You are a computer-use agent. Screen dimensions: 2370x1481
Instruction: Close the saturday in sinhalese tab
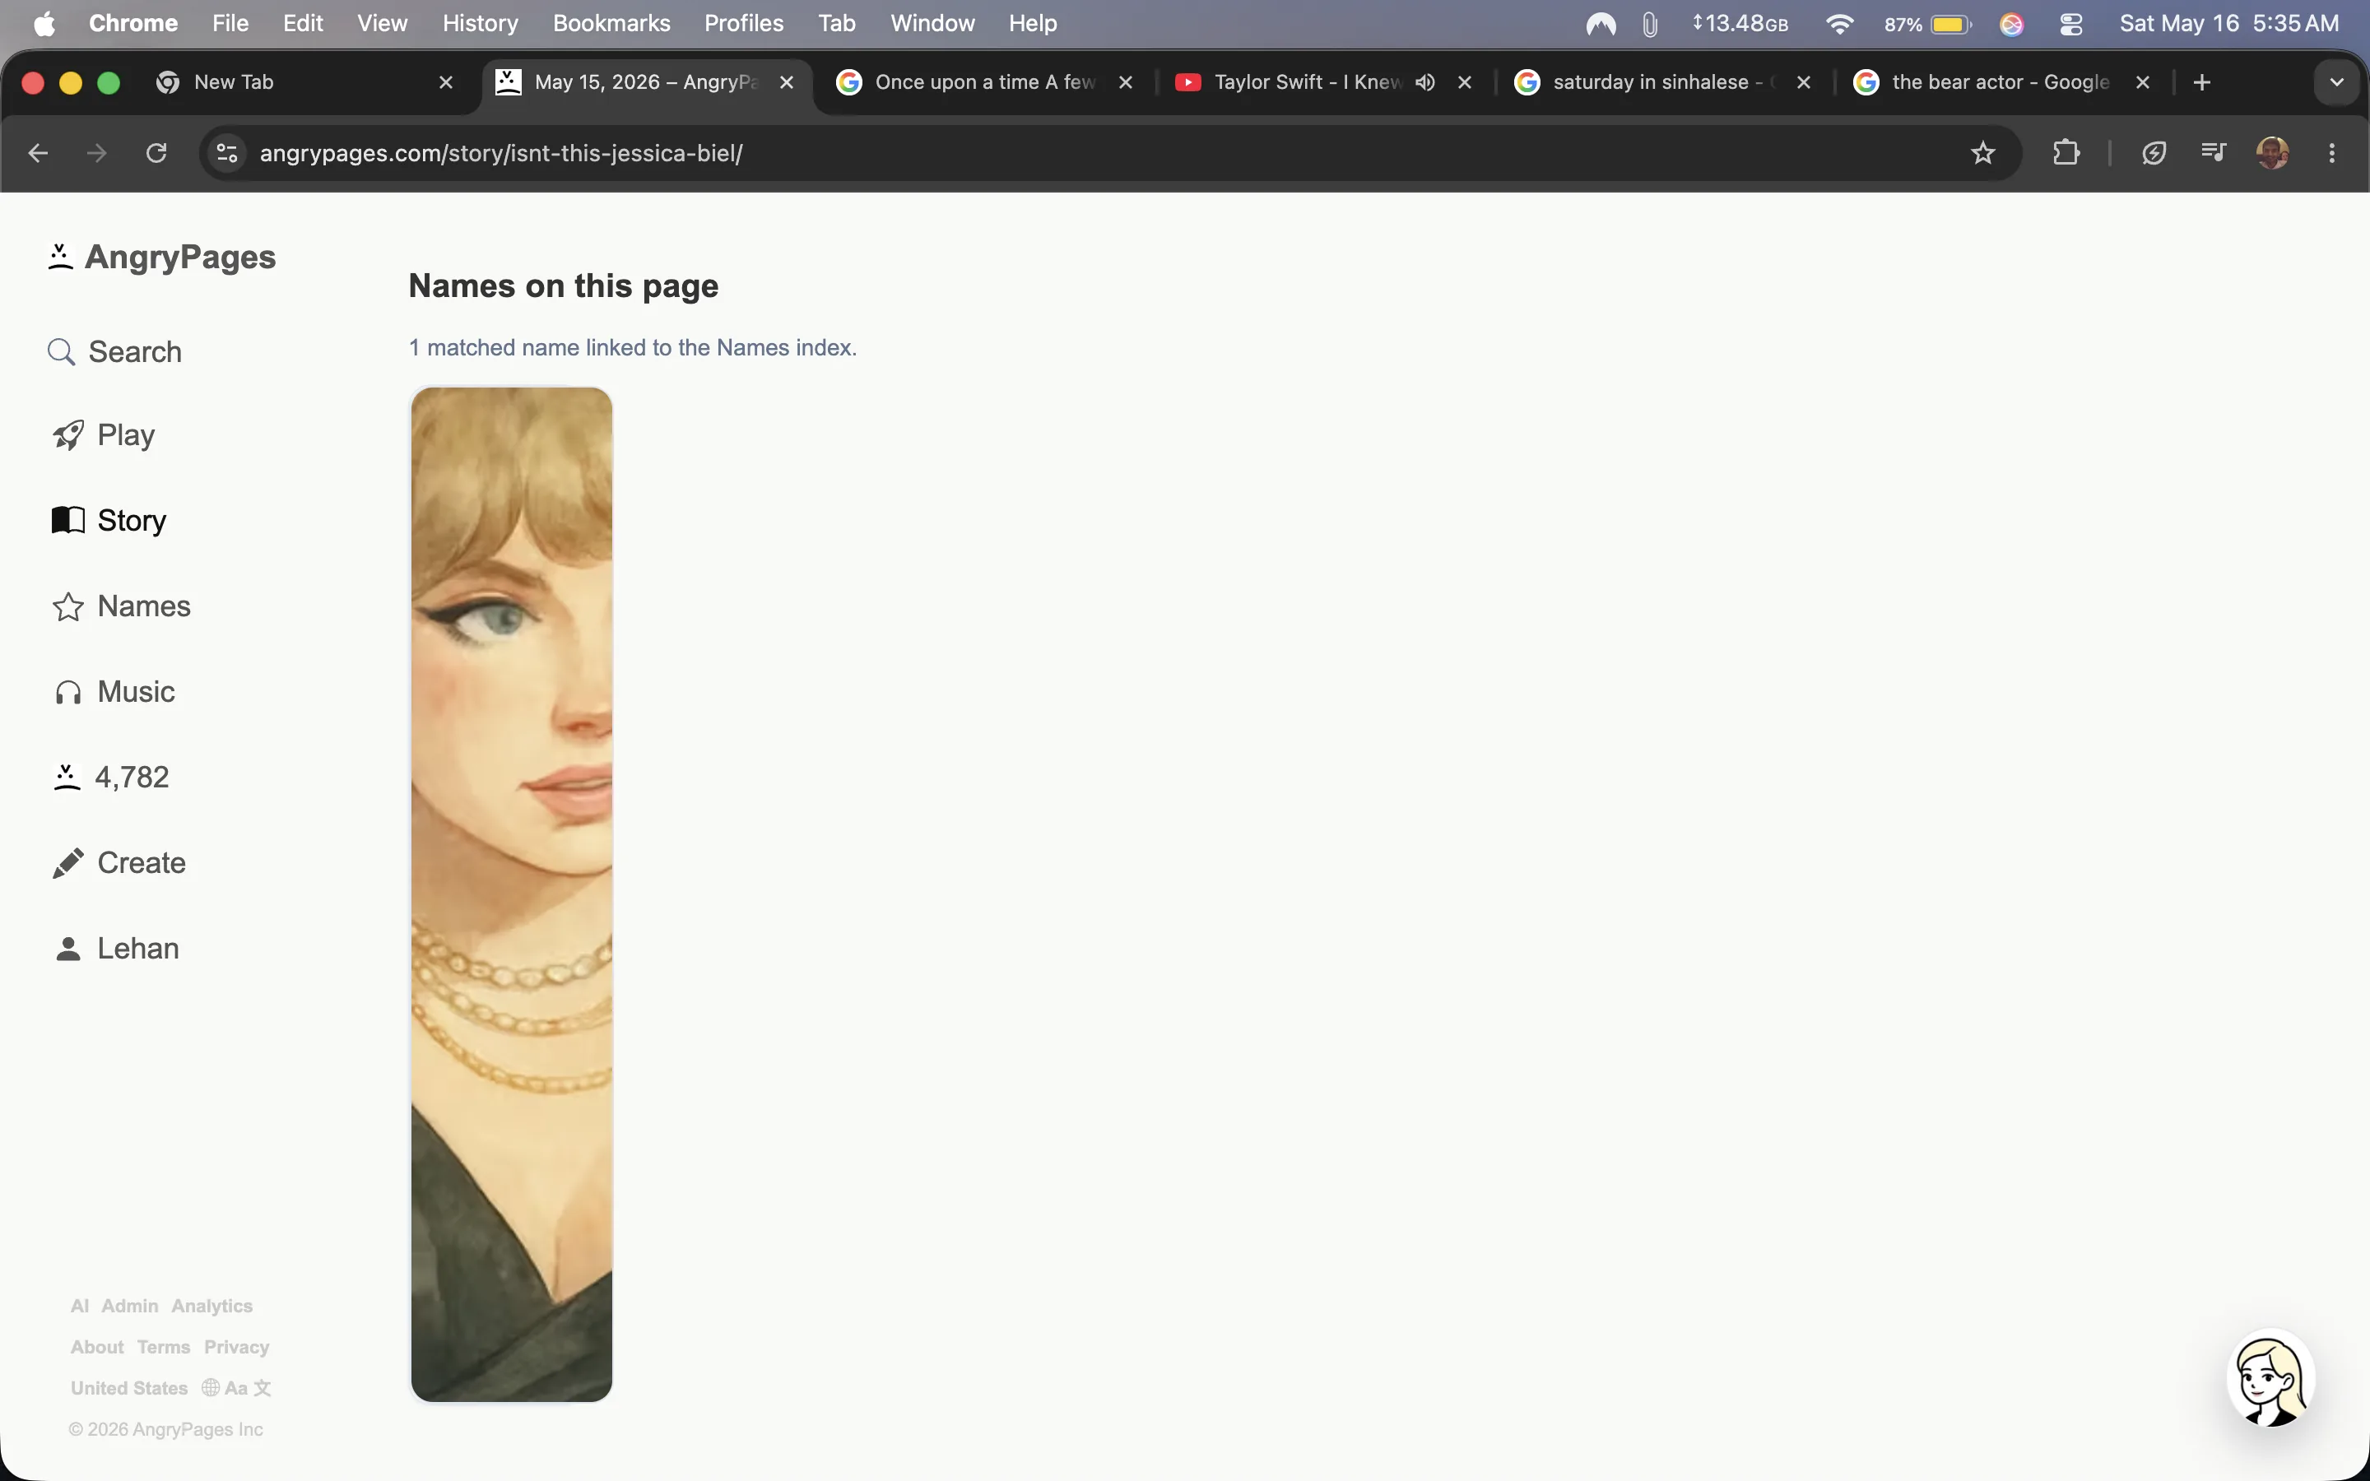[1804, 82]
